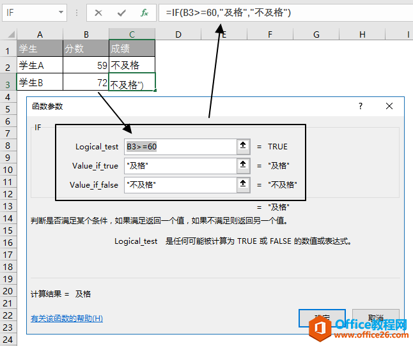Edit the Value_if_true field

coord(180,166)
